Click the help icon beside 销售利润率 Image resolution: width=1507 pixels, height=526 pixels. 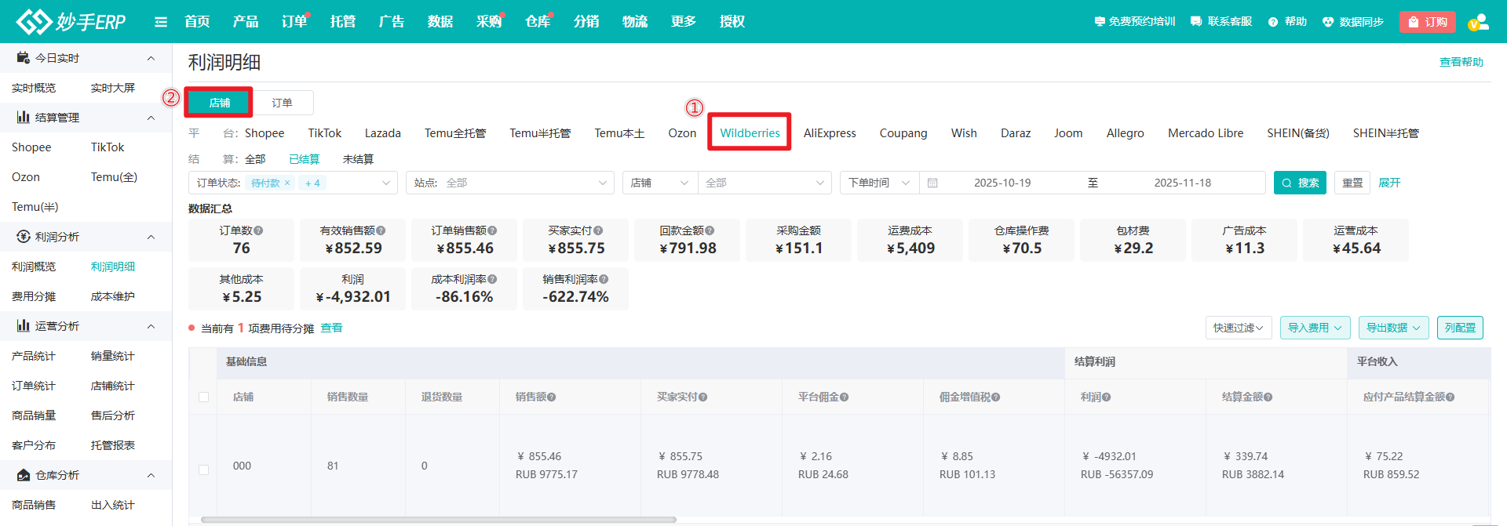604,280
